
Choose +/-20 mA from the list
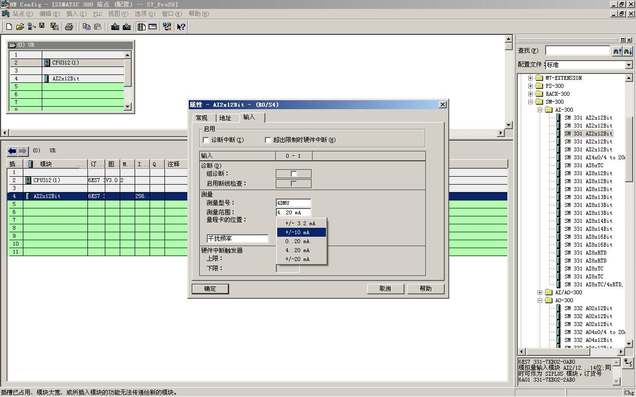[x=302, y=259]
